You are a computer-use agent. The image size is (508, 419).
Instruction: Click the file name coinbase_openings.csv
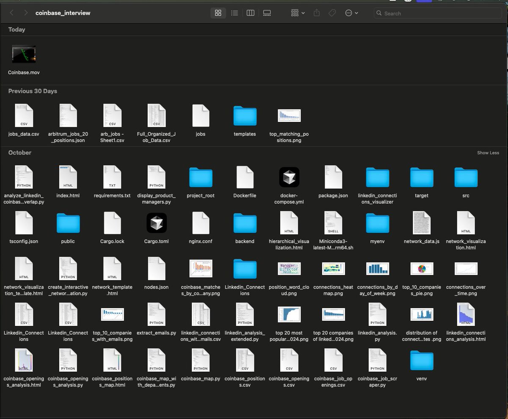pyautogui.click(x=289, y=382)
